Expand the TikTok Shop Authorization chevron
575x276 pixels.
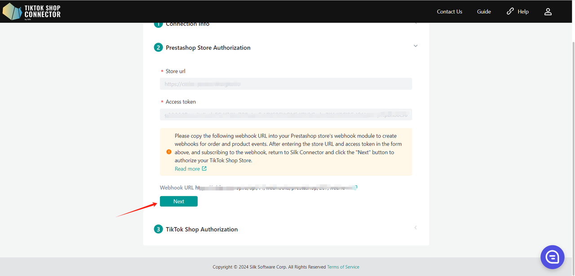416,227
